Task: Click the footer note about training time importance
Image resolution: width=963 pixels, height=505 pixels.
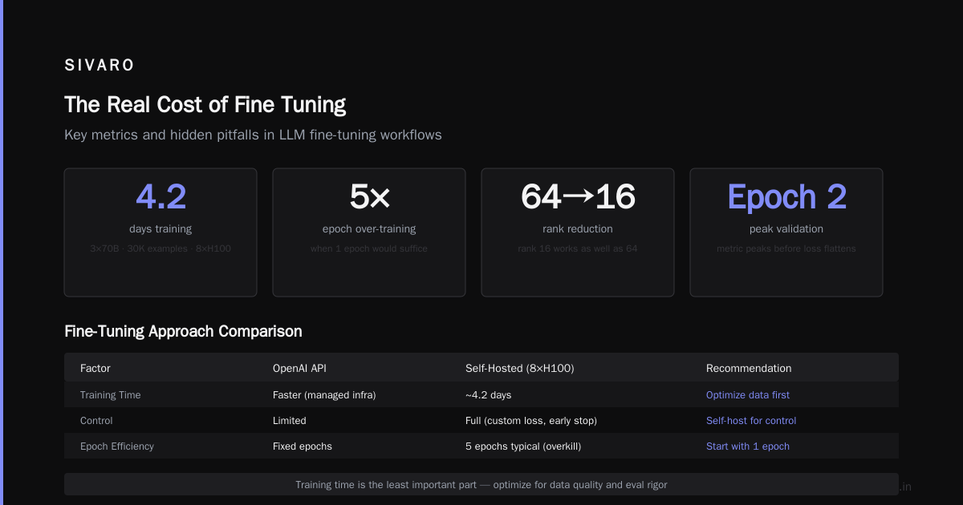Action: coord(481,484)
